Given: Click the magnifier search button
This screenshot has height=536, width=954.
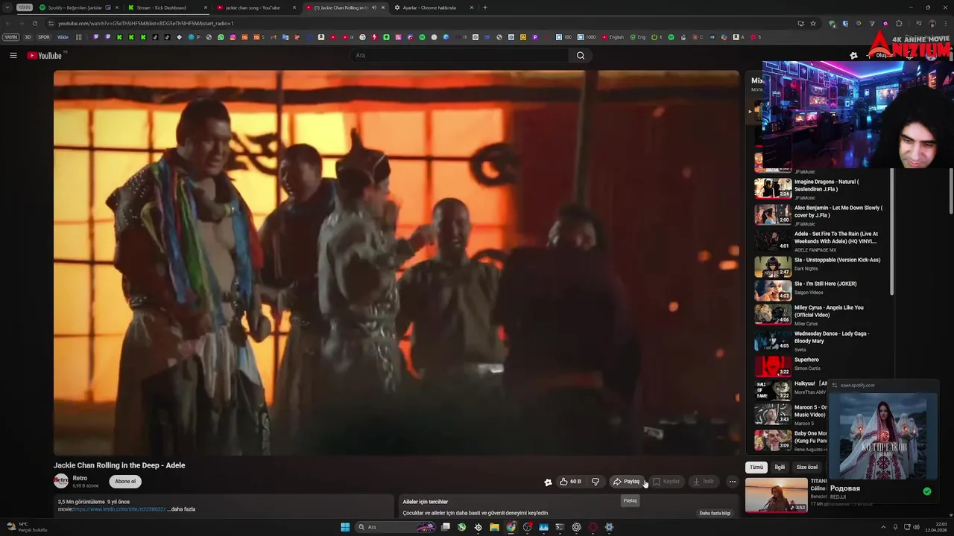Looking at the screenshot, I should pyautogui.click(x=580, y=55).
